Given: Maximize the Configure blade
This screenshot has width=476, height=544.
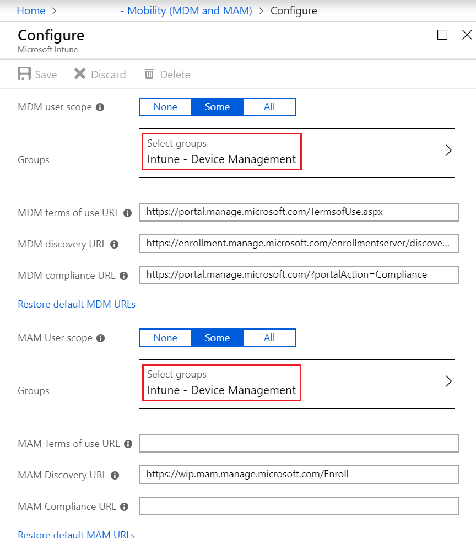Looking at the screenshot, I should (x=442, y=35).
